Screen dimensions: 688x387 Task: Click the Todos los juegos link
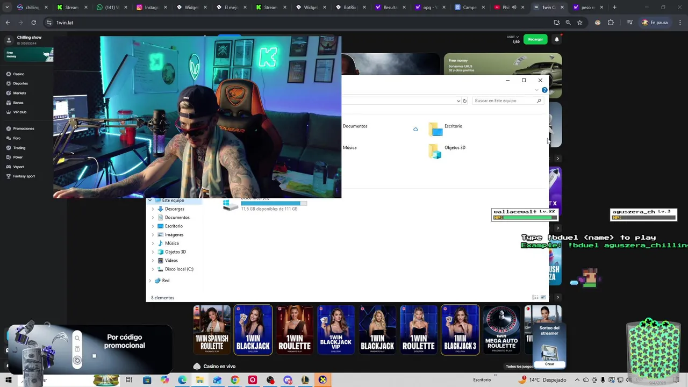click(519, 367)
